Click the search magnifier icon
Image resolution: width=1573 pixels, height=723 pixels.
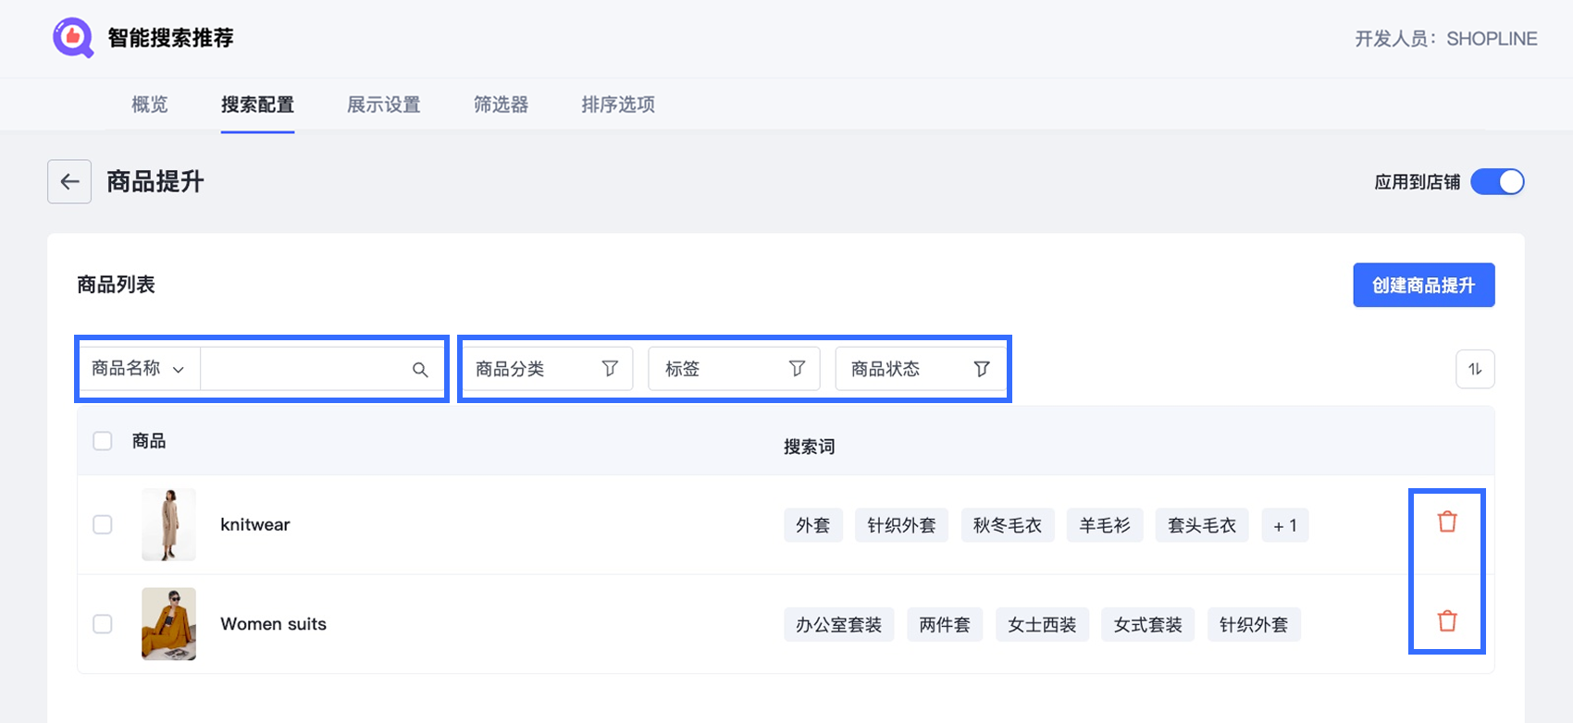(420, 370)
